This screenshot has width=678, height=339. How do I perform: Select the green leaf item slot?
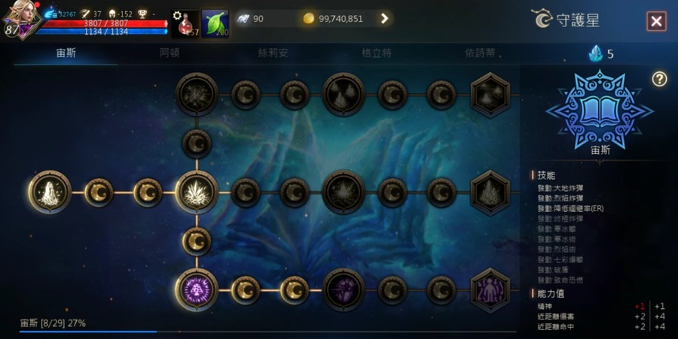pos(215,23)
